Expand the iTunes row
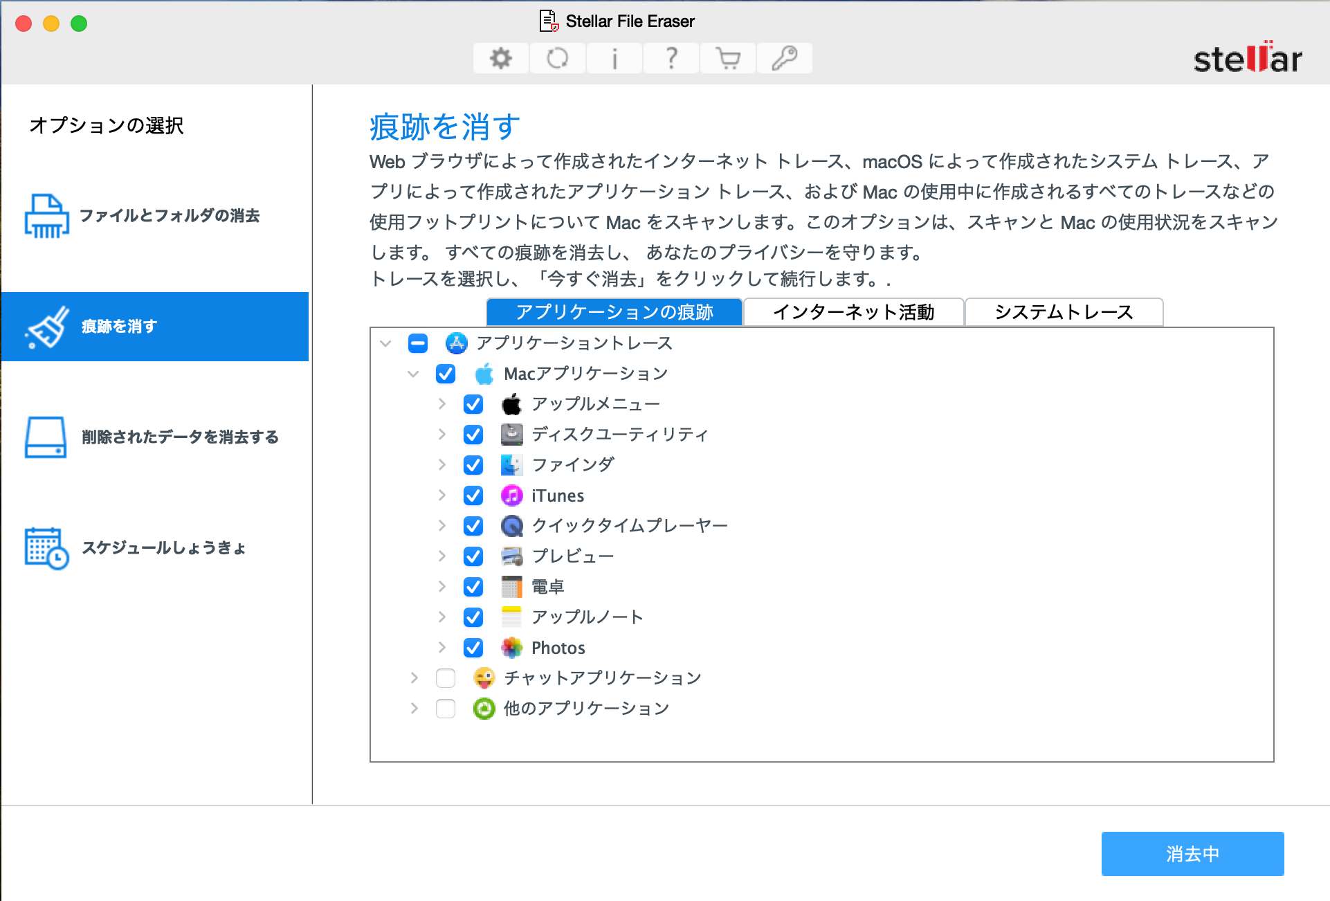This screenshot has width=1330, height=901. coord(441,495)
